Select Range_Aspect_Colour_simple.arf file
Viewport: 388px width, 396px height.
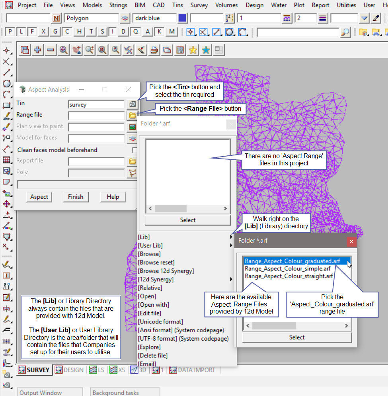pyautogui.click(x=287, y=269)
